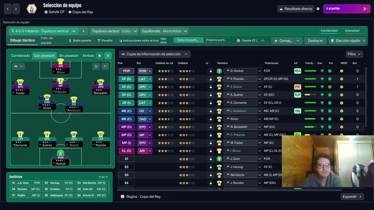Switch to the Sin posesión tab
The width and height of the screenshot is (374, 210).
[69, 56]
